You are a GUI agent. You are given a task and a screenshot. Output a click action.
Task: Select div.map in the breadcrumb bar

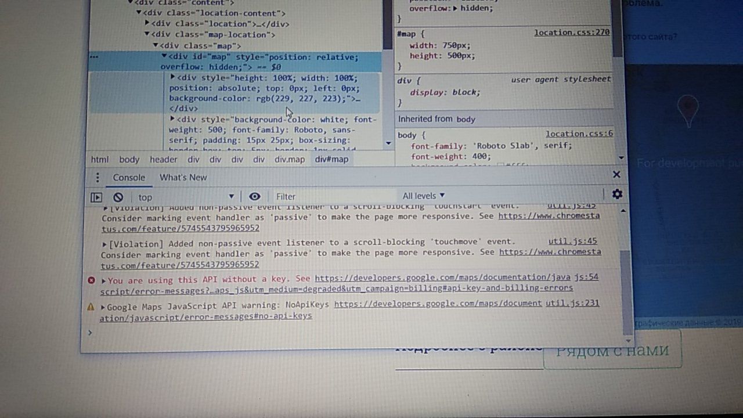click(x=290, y=160)
